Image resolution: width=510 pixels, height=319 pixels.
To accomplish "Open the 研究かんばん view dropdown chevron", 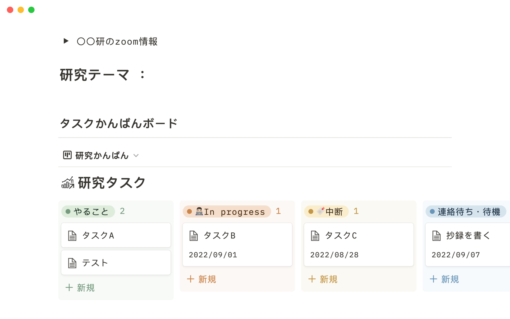I will click(136, 156).
